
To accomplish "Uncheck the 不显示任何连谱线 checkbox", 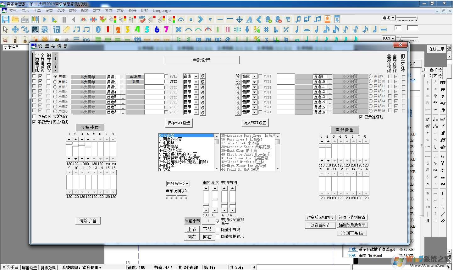I will 34,122.
